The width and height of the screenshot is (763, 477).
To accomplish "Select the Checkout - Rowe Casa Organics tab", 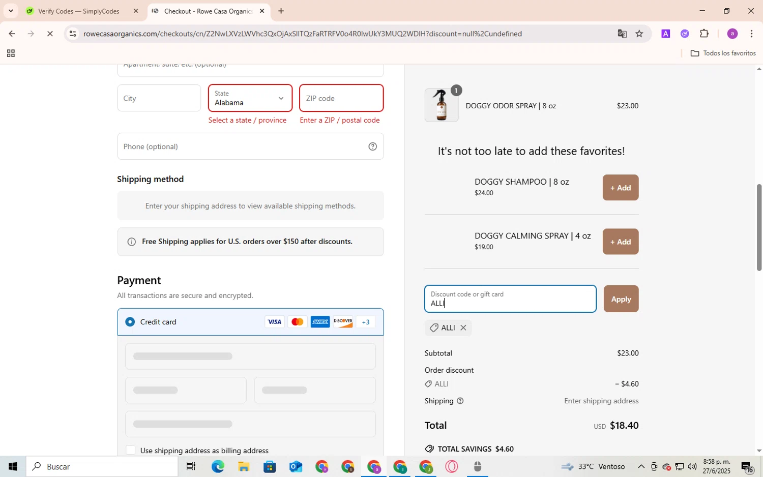I will (x=209, y=11).
